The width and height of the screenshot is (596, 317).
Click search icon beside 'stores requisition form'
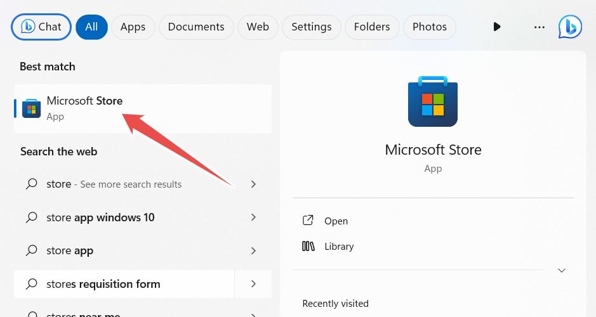point(32,284)
